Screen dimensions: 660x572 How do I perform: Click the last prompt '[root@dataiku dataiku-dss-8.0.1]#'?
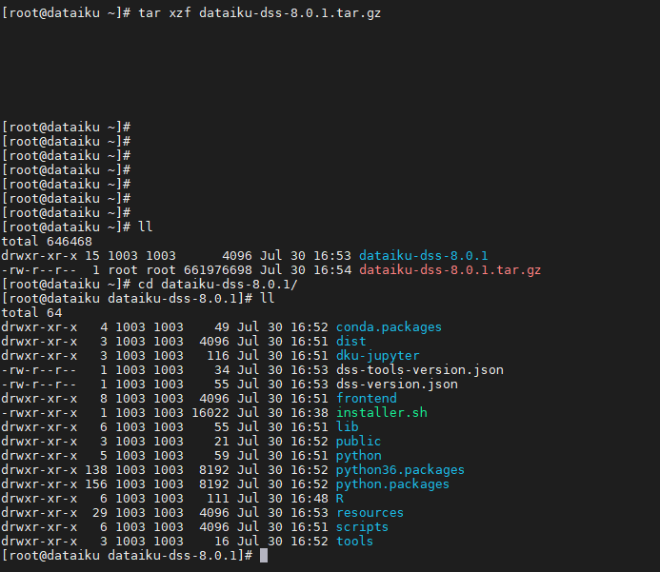point(127,556)
